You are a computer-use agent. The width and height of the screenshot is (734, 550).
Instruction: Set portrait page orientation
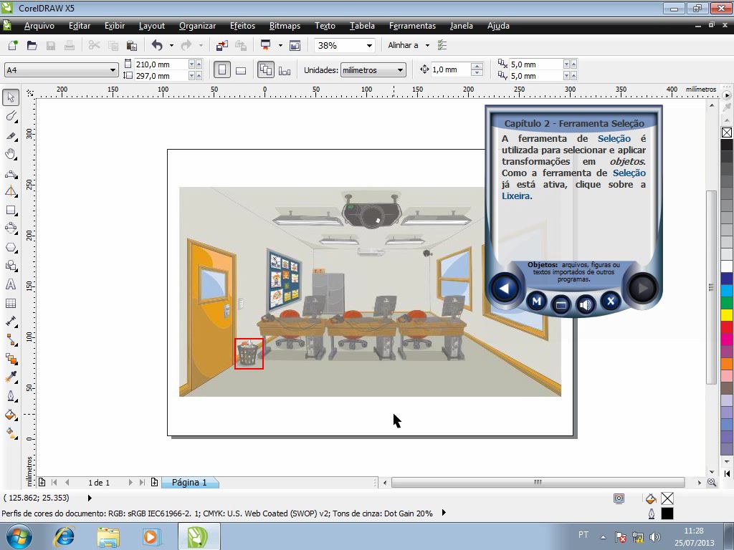pyautogui.click(x=222, y=70)
